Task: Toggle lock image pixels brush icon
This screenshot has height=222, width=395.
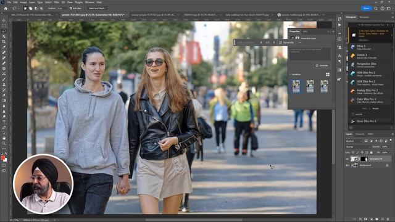Action: point(357,152)
